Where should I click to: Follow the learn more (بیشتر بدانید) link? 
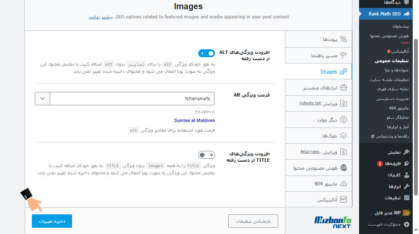[x=101, y=17]
